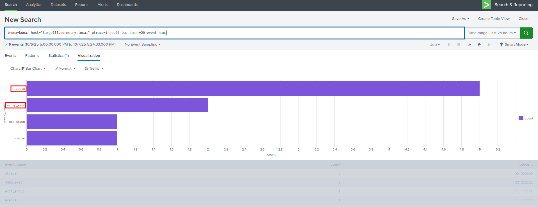This screenshot has height=207, width=538.
Task: Switch to the Patterns tab
Action: pyautogui.click(x=32, y=56)
